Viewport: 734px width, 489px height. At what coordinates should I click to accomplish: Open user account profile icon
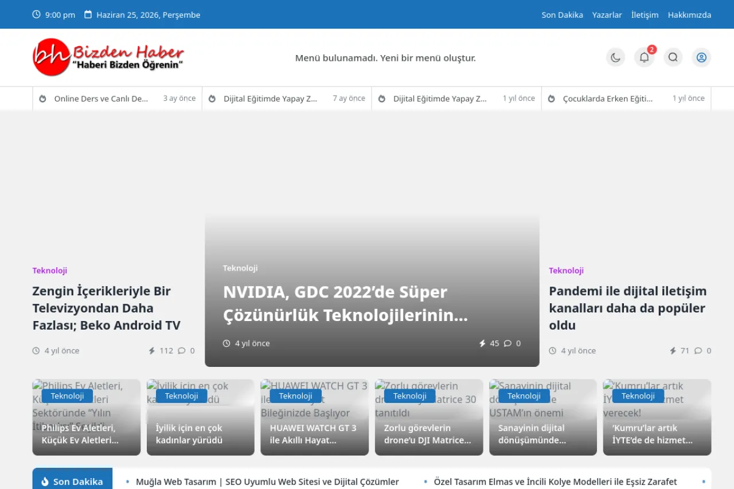tap(701, 57)
